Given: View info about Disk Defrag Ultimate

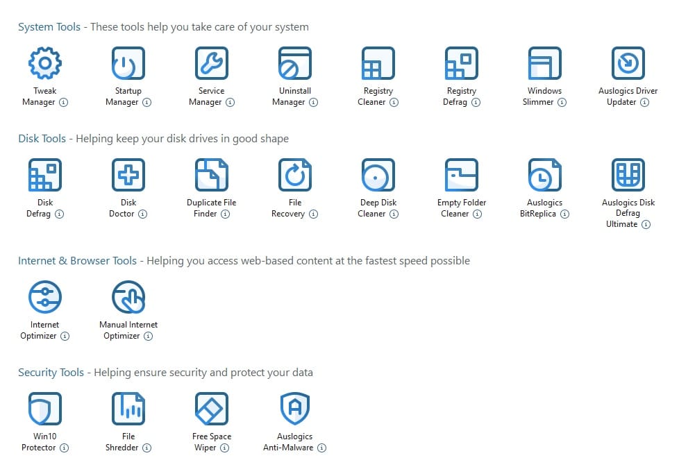Looking at the screenshot, I should click(646, 224).
